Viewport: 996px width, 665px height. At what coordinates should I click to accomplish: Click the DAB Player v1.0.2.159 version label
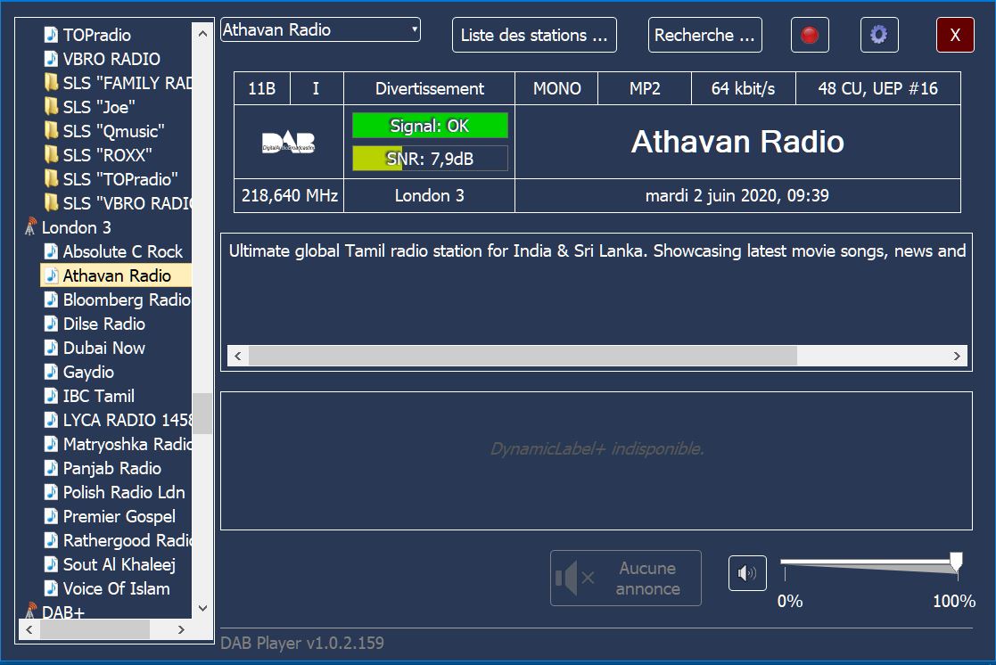(302, 643)
